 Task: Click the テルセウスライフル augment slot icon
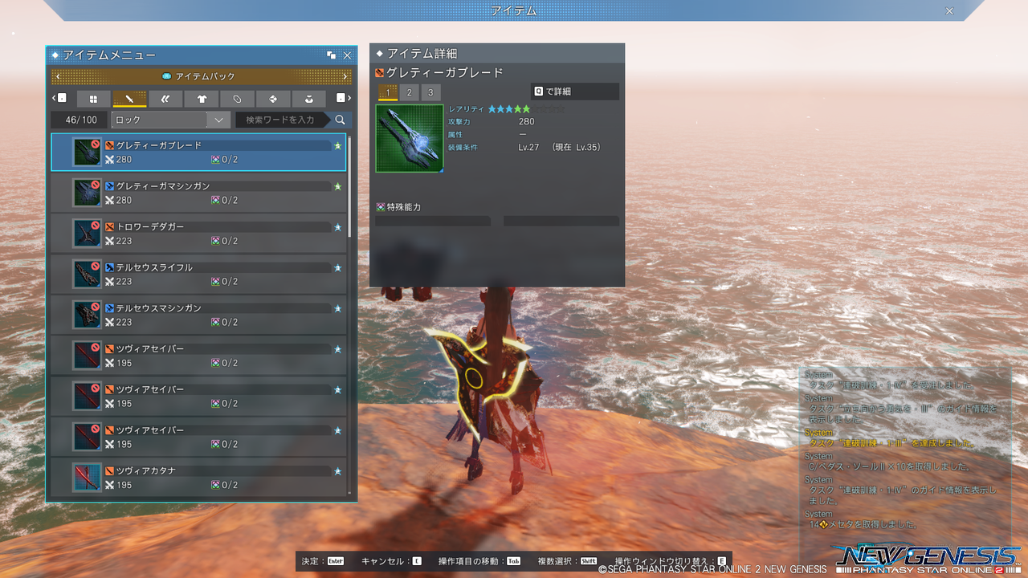coord(215,282)
